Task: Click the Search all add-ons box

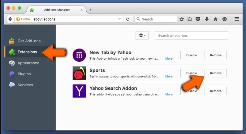Action: 192,35
